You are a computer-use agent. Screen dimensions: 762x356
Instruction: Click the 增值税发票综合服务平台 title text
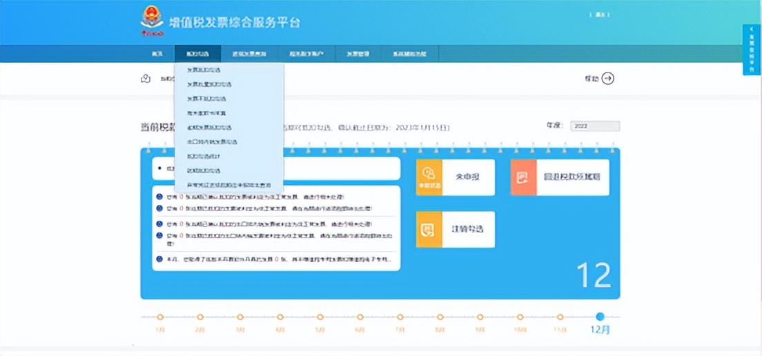pos(235,22)
